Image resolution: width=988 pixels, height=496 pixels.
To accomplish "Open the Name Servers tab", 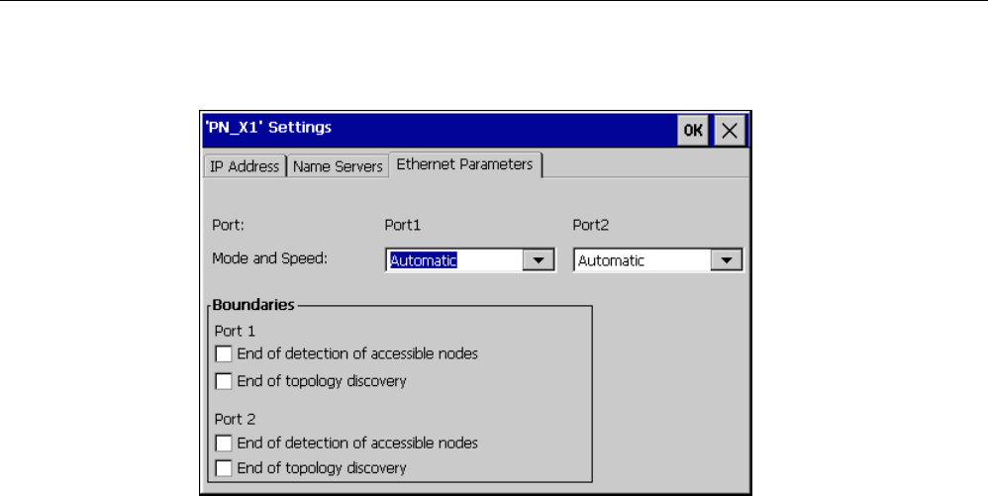I will click(x=338, y=167).
